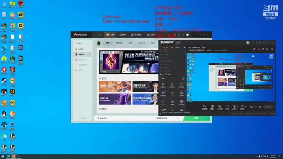Viewport: 283px width, 159px height.
Task: Show hidden system tray icons
Action: 257,157
